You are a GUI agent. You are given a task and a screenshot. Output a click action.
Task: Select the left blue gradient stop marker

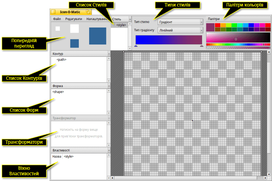tap(136, 46)
